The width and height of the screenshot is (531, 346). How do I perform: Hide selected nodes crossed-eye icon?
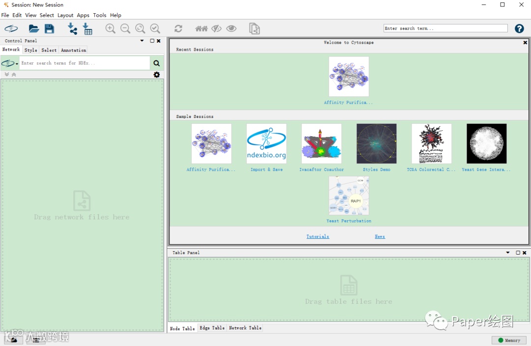pos(216,29)
